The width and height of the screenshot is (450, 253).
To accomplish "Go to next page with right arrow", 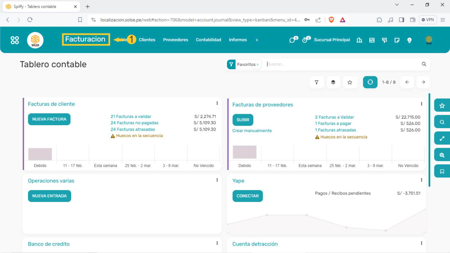I will 423,82.
